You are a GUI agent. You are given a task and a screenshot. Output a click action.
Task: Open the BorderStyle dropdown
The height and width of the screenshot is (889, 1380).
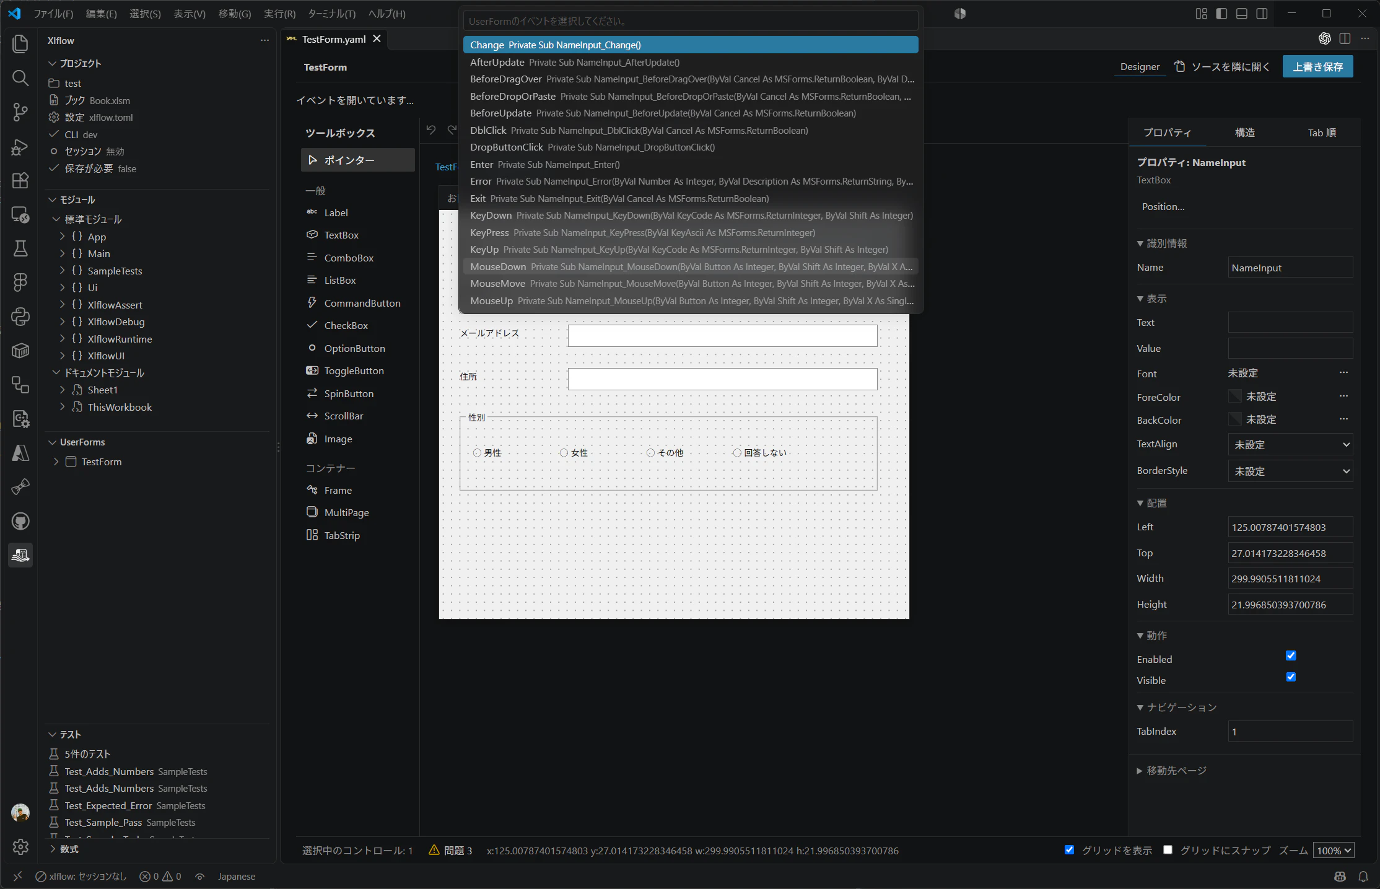(x=1290, y=471)
